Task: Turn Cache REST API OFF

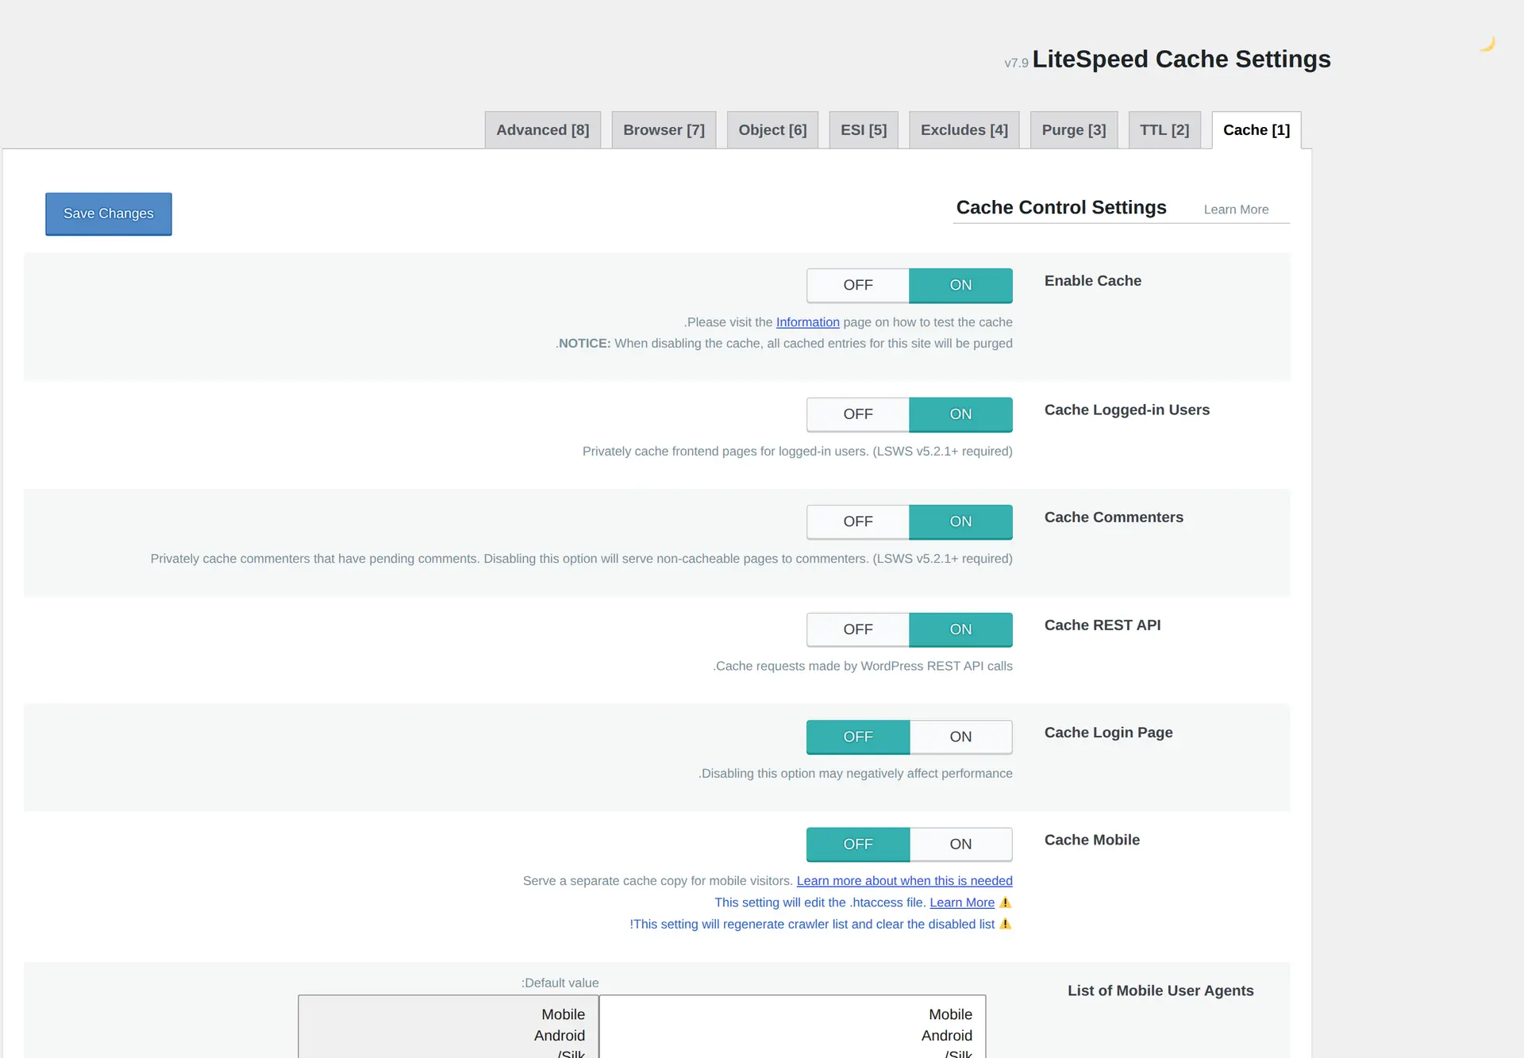Action: 858,629
